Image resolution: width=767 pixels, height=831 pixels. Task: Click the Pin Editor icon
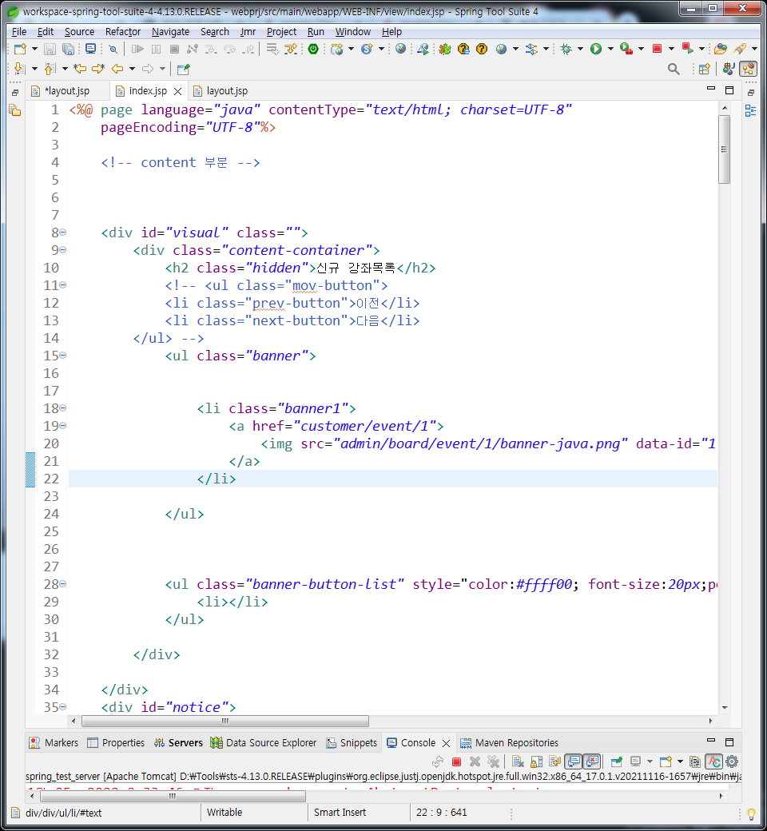click(x=184, y=69)
